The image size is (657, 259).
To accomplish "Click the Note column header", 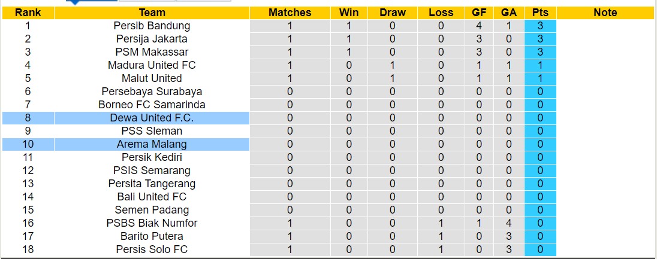I will point(605,13).
